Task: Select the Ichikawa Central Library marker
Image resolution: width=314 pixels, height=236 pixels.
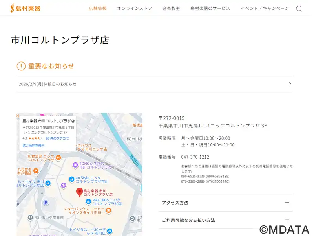Action: (30, 218)
